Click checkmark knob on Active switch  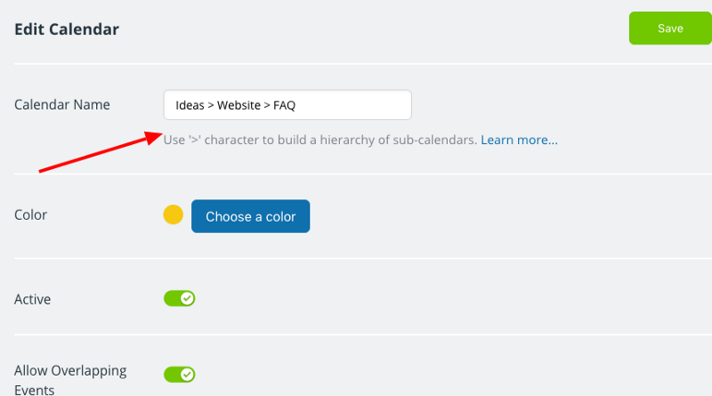(x=187, y=298)
